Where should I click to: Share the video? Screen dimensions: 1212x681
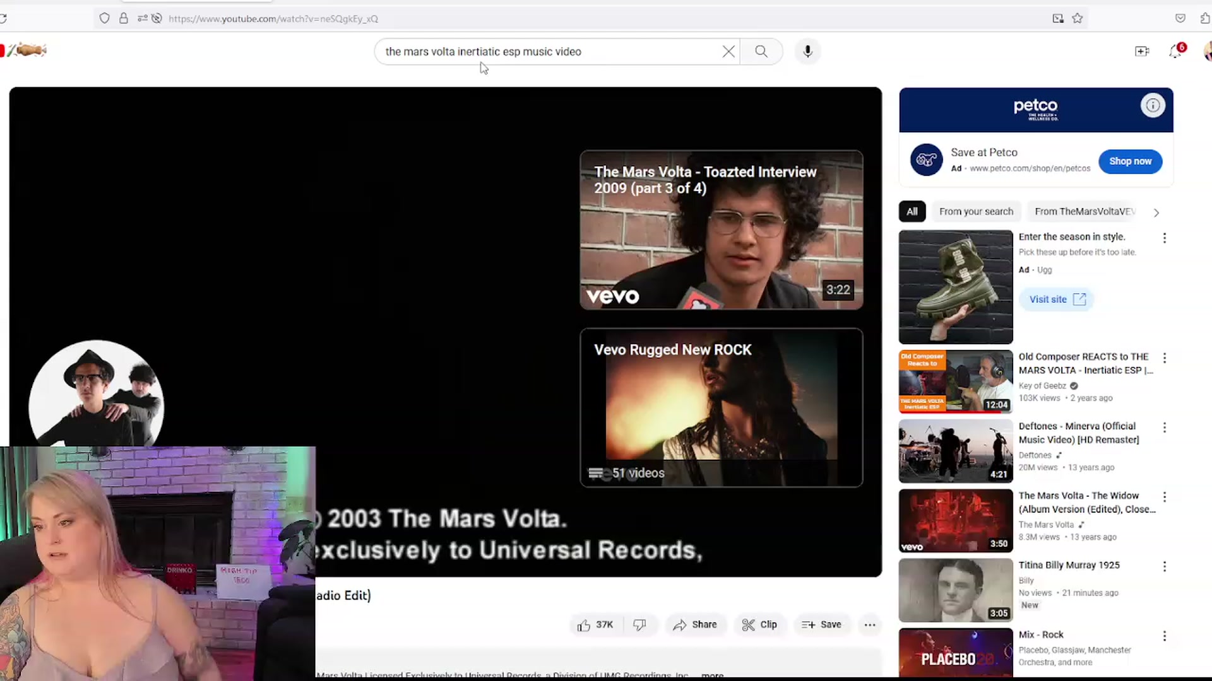coord(695,625)
